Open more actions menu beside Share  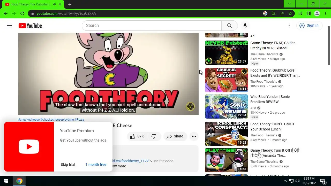tap(194, 136)
